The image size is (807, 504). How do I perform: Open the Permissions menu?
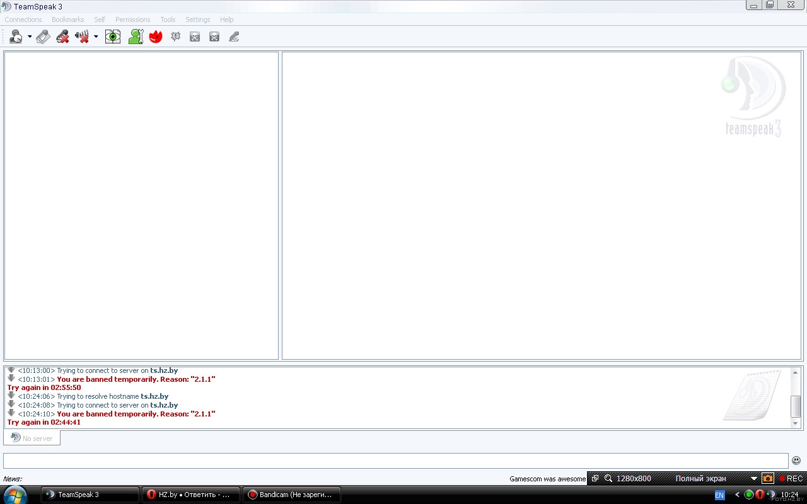(133, 20)
